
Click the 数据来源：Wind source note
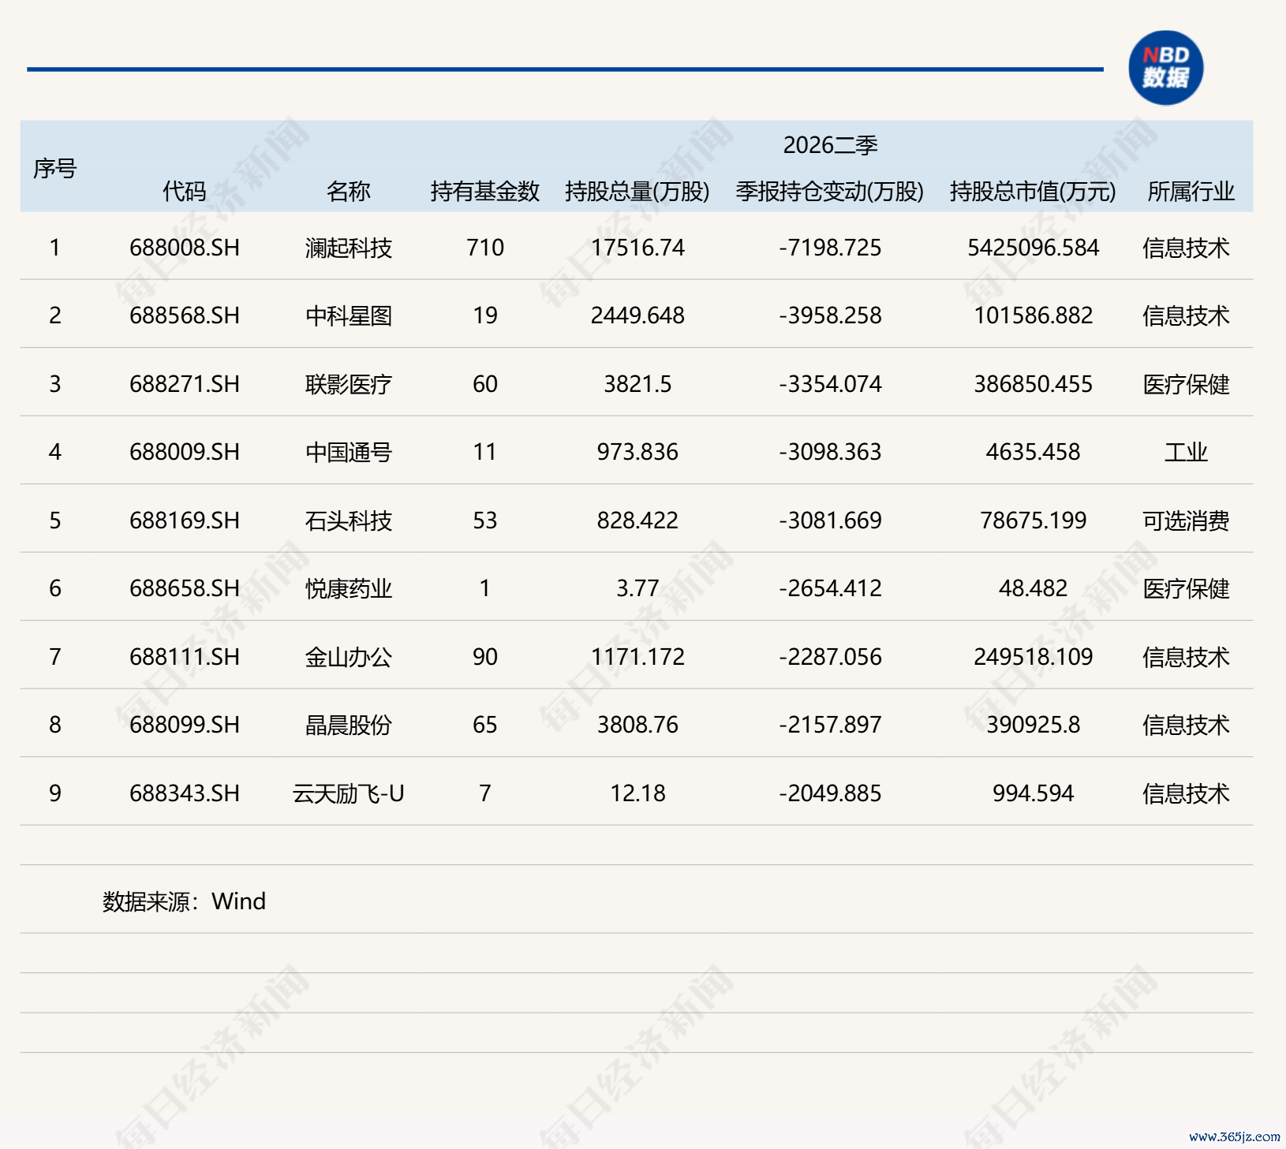click(x=184, y=901)
